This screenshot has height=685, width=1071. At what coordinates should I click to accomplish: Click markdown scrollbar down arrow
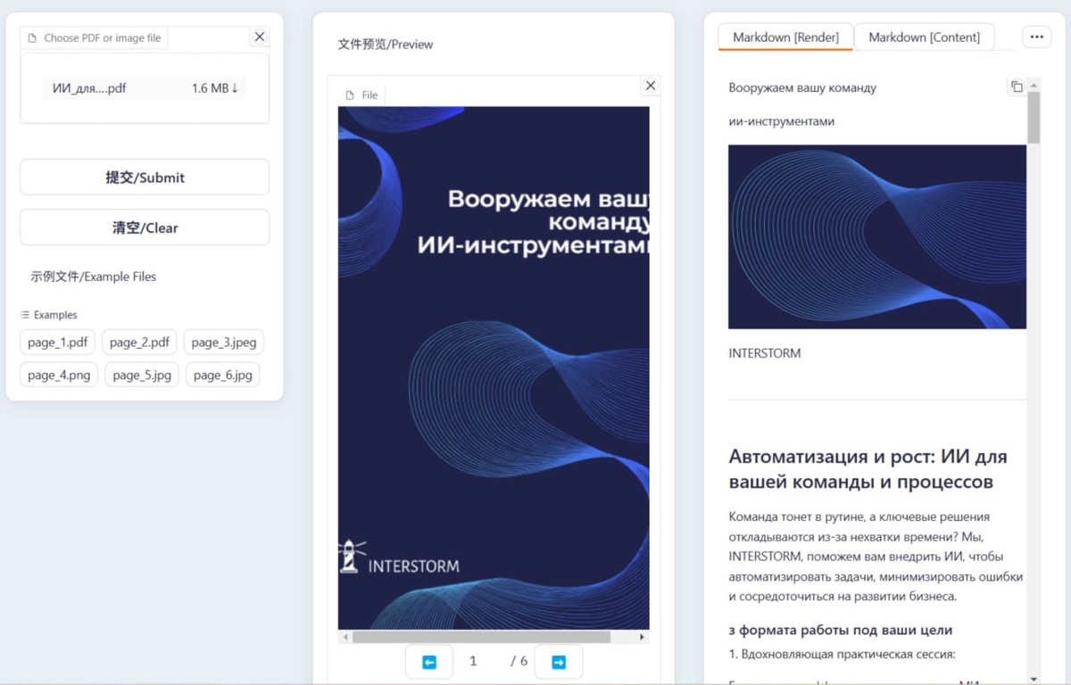click(1034, 679)
